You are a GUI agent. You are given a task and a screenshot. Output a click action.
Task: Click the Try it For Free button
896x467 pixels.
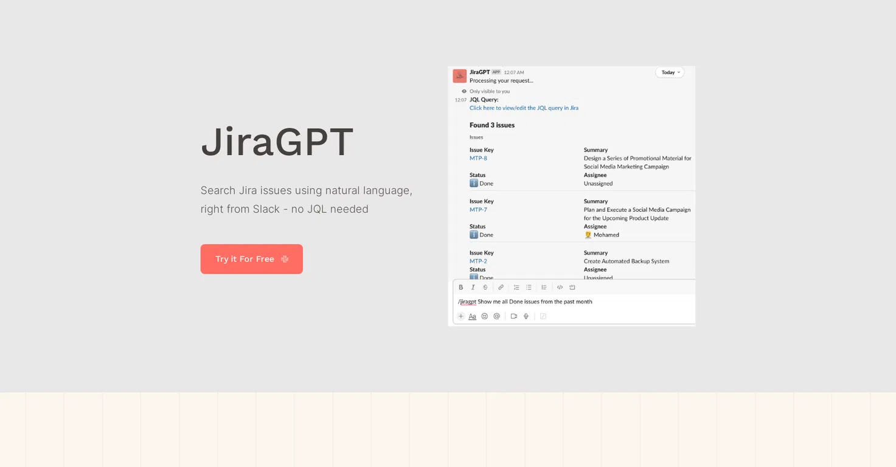pos(251,259)
